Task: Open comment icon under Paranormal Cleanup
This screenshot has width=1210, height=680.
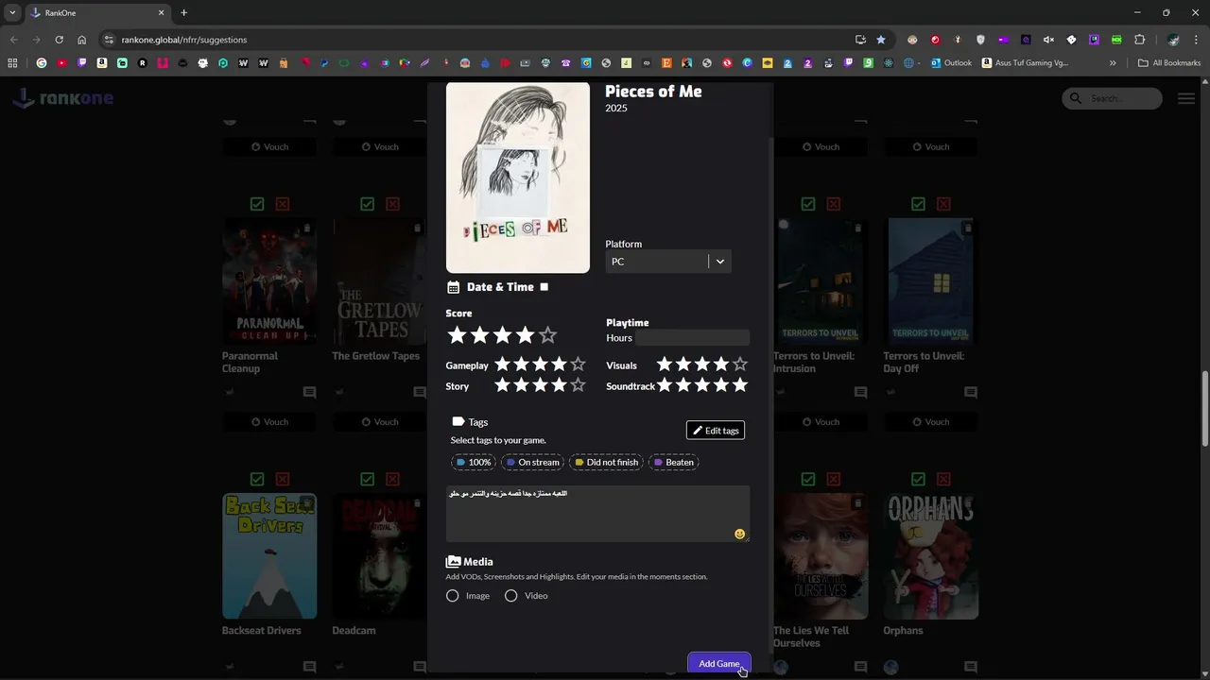Action: click(x=309, y=392)
